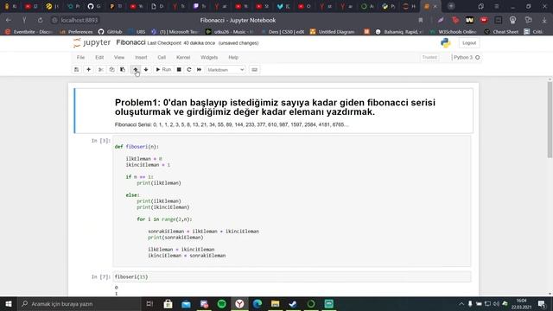Open the notification center icon
553x311 pixels.
point(542,303)
